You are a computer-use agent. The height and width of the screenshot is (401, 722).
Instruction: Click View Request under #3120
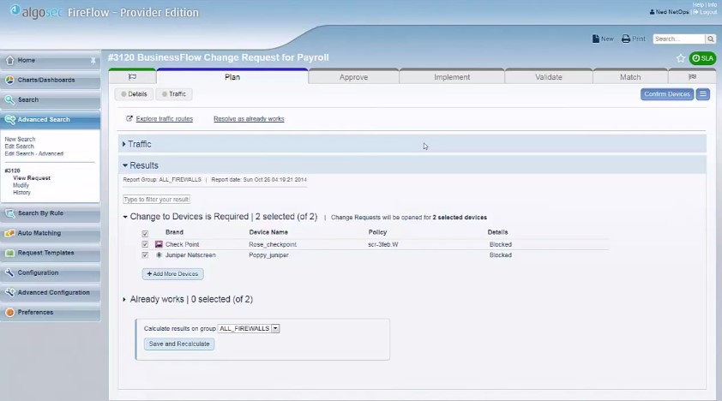tap(32, 178)
